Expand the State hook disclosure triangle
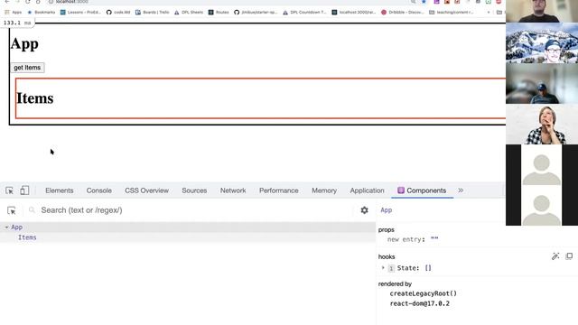 coord(383,268)
